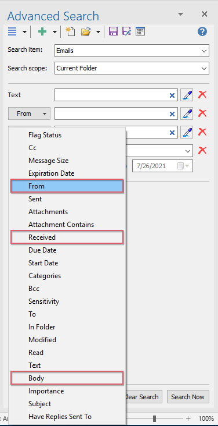
Task: Remove the From criterion with red X
Action: point(202,113)
